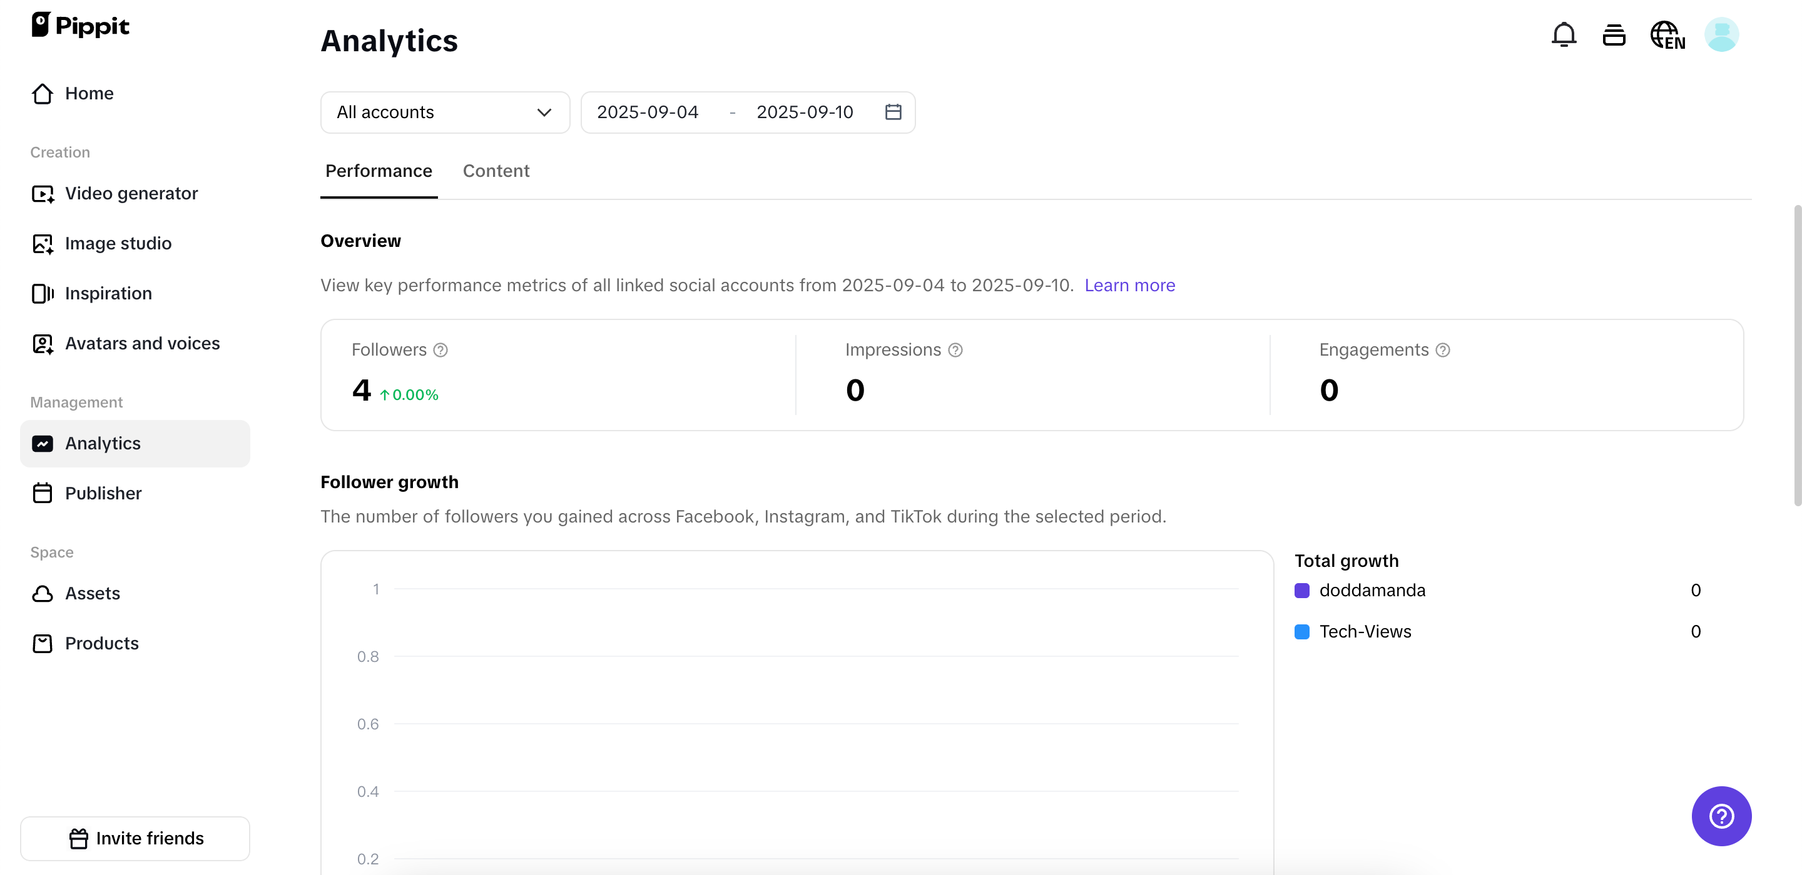
Task: Open the EN language selector globe
Action: tap(1667, 34)
